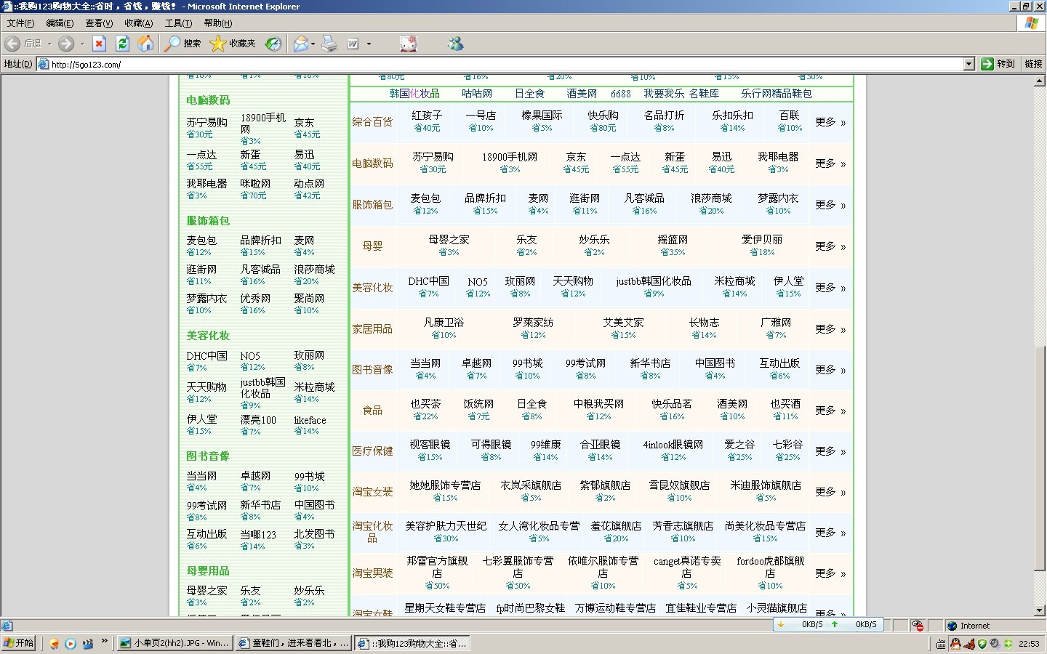This screenshot has width=1047, height=654.
Task: Stop page loading with the red X icon
Action: click(100, 44)
